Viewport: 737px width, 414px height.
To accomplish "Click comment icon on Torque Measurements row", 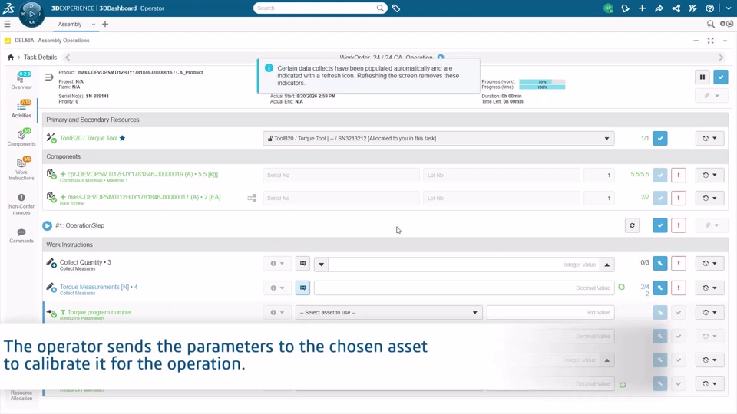I will pos(302,287).
